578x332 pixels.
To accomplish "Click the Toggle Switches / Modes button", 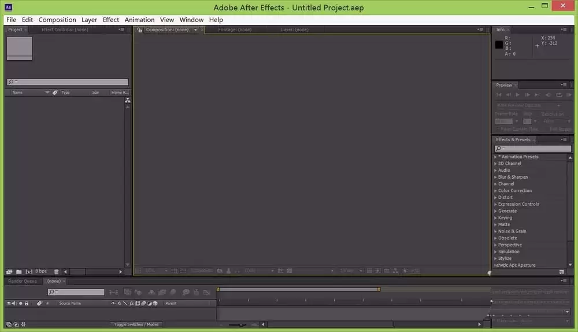I will click(x=136, y=324).
